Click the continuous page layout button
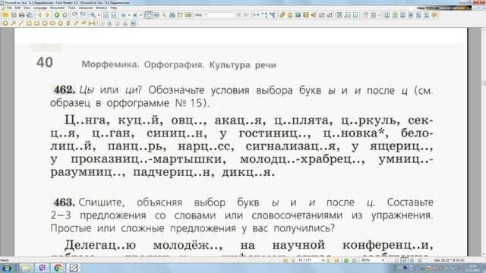This screenshot has height=273, width=486. click(x=405, y=261)
